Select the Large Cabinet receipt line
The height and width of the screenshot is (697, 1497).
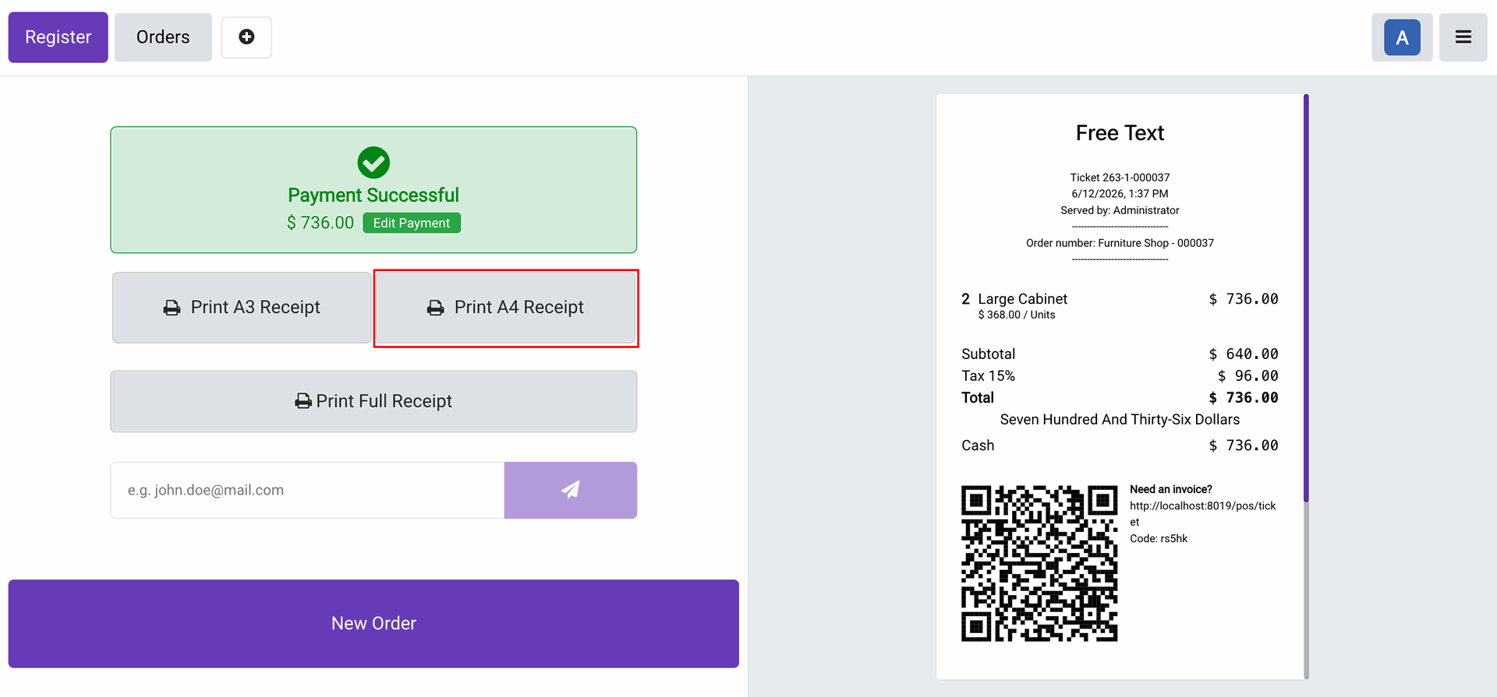1120,306
